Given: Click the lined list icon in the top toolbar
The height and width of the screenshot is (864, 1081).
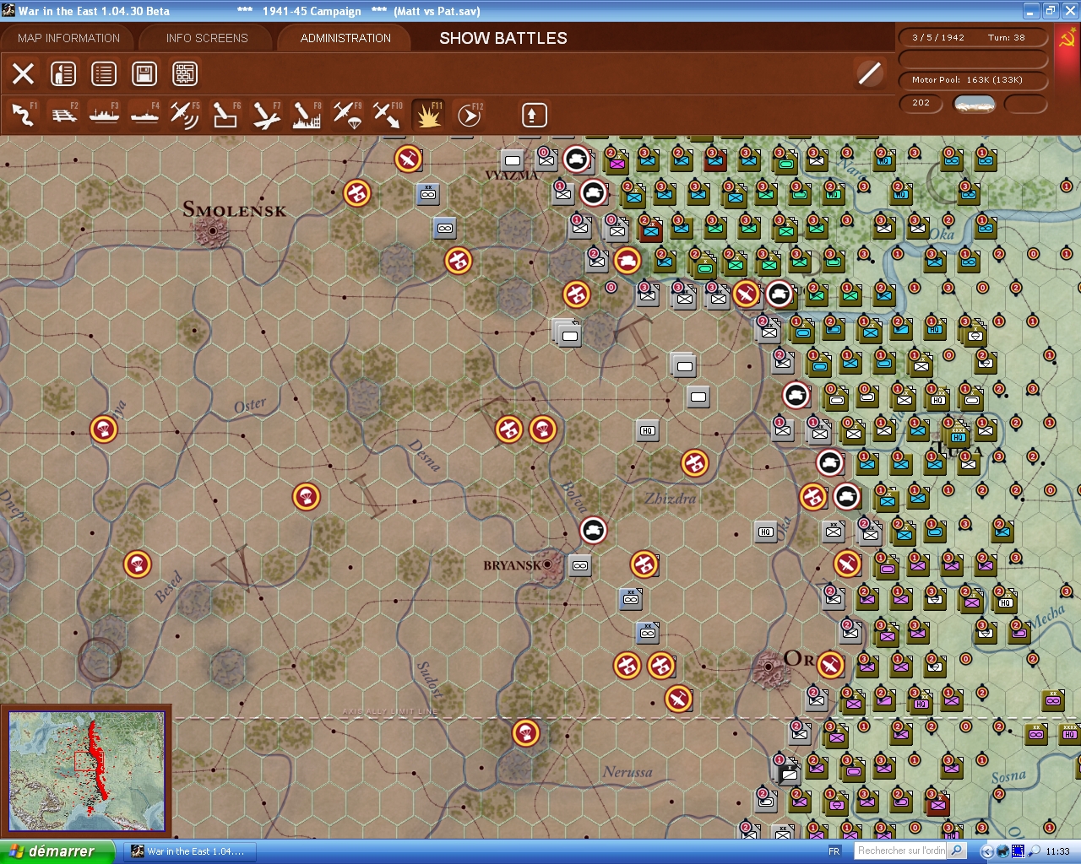Looking at the screenshot, I should click(104, 74).
